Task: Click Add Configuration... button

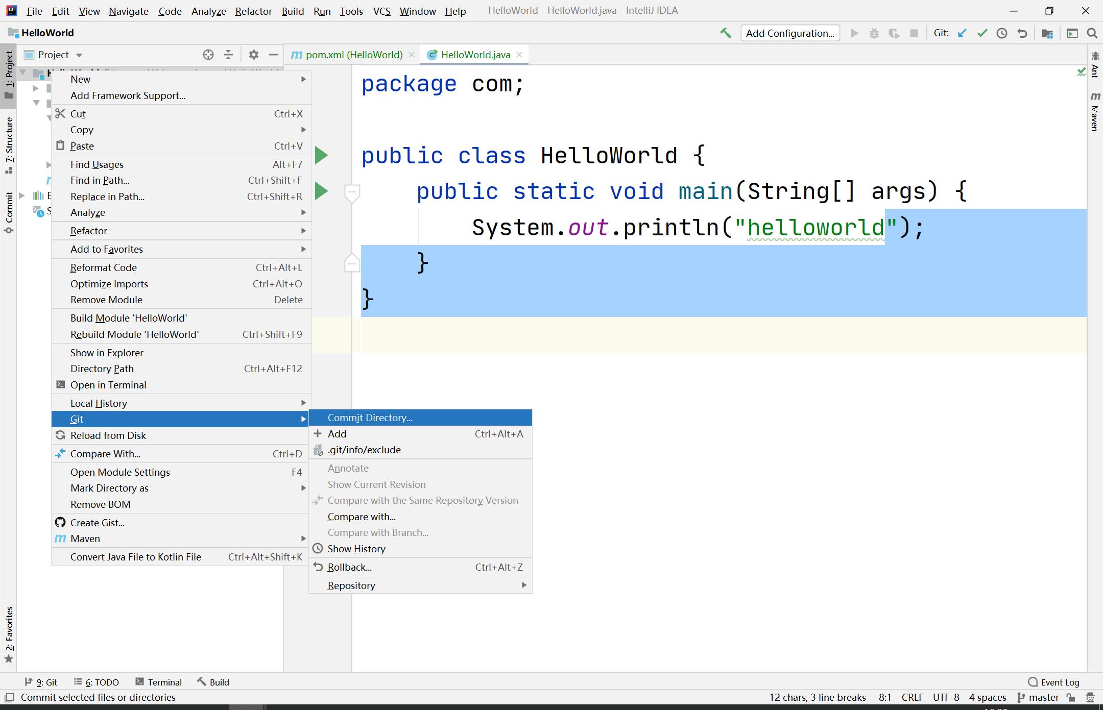Action: click(x=790, y=33)
